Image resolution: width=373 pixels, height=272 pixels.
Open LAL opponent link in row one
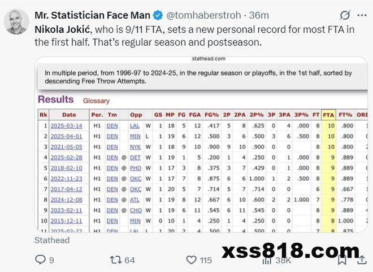135,126
